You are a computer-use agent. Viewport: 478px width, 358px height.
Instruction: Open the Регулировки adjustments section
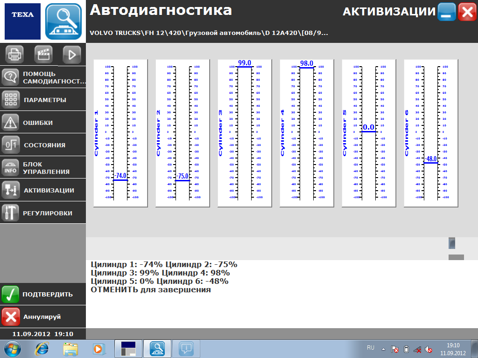tap(43, 213)
